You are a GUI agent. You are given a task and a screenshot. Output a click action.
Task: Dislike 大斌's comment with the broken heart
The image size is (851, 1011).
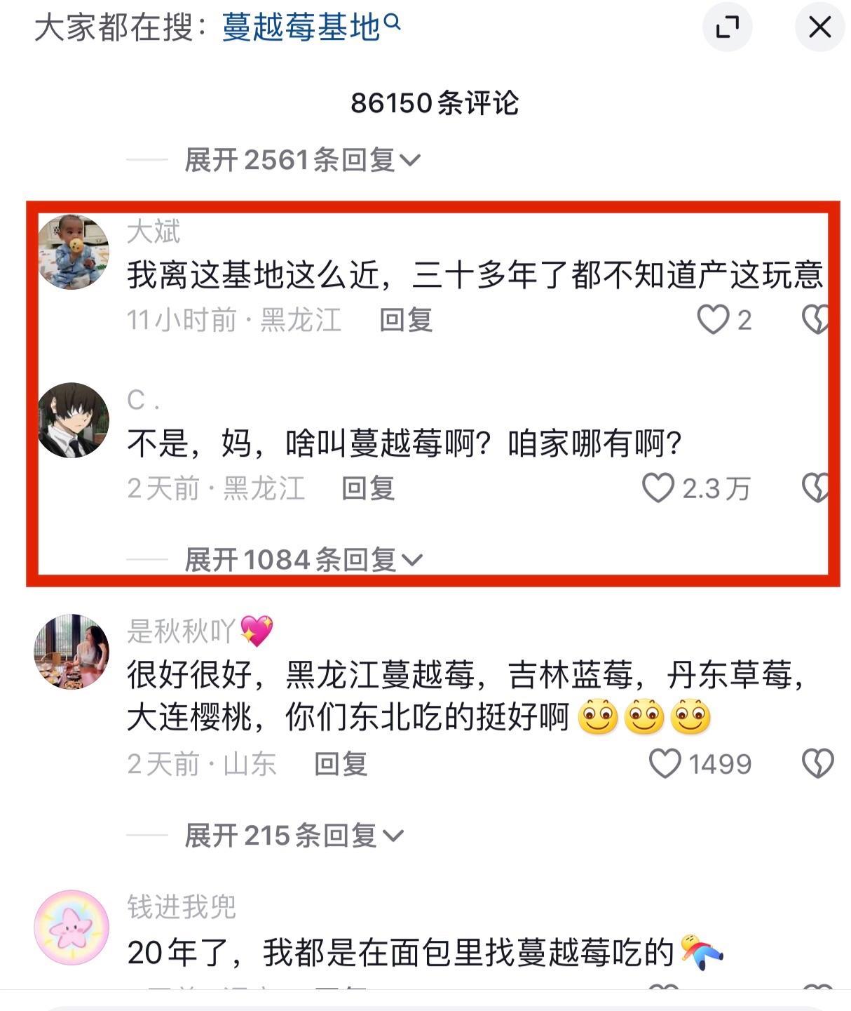coord(815,320)
